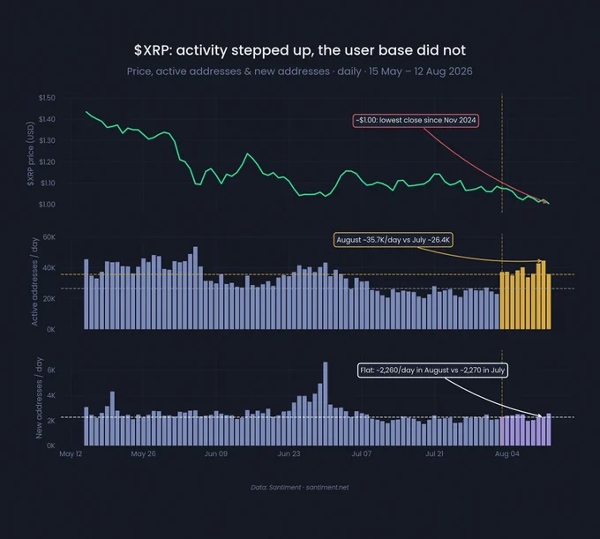Click the chart title about $XRP activity

tap(300, 50)
